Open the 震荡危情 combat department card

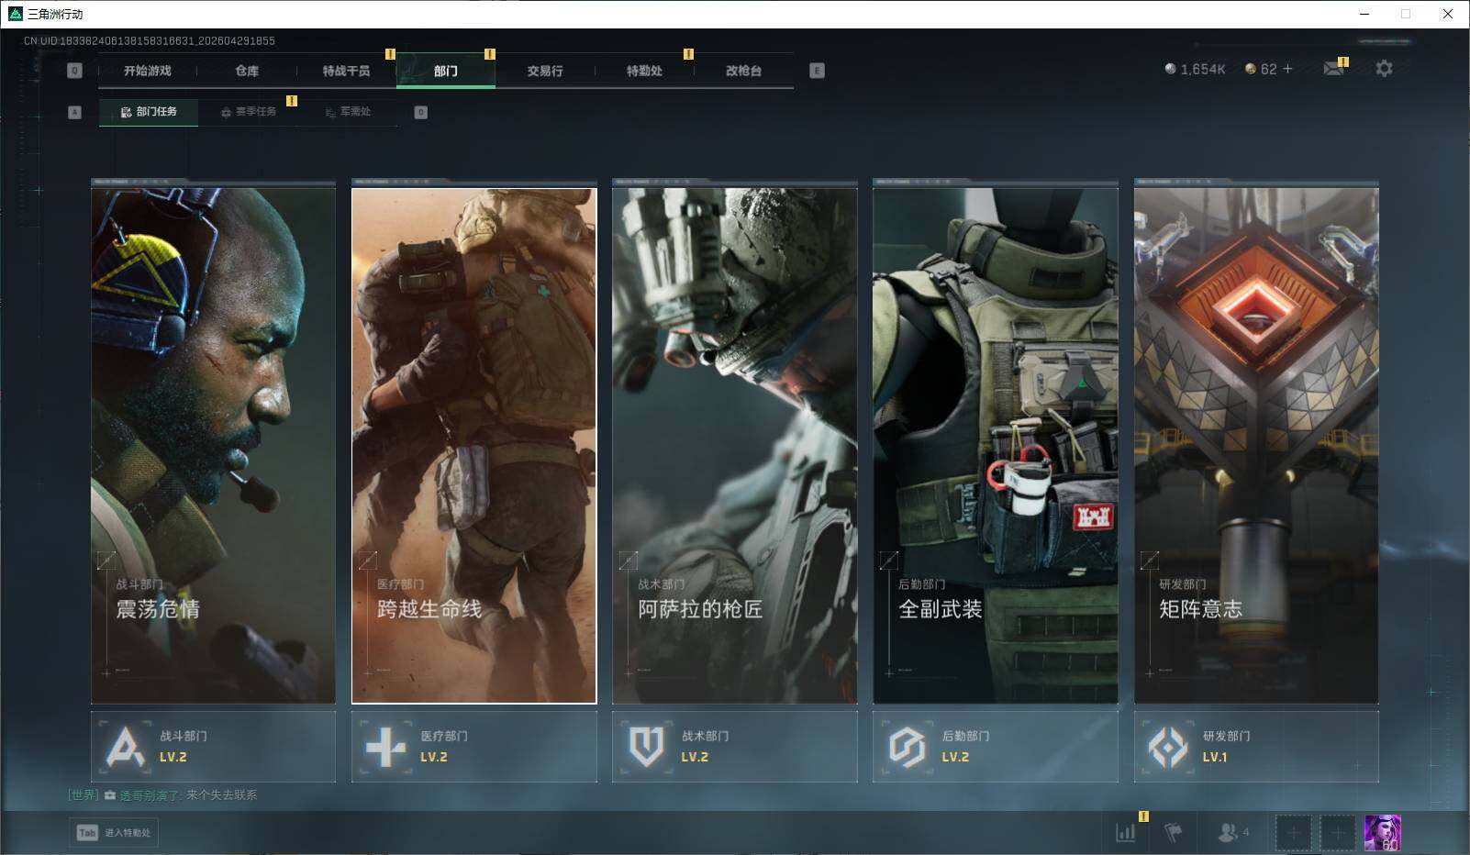(213, 445)
